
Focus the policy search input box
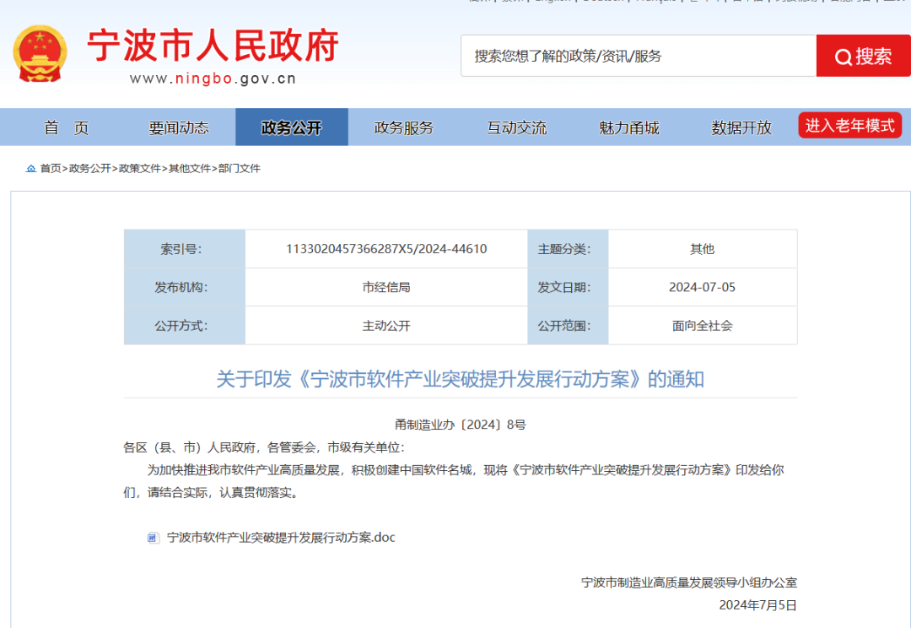(x=638, y=57)
